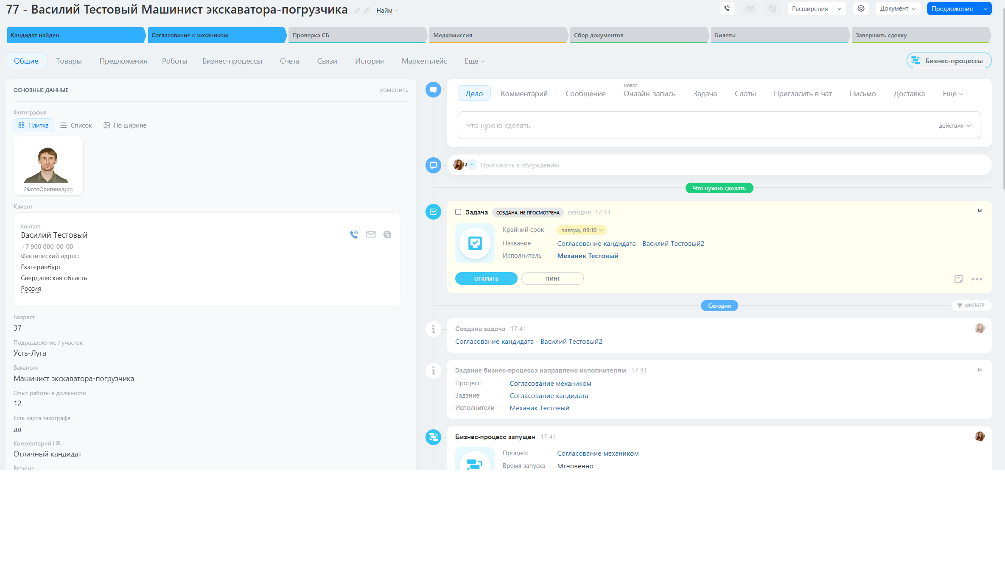This screenshot has width=1005, height=565.
Task: Open chat icon in contact card
Action: [x=387, y=234]
